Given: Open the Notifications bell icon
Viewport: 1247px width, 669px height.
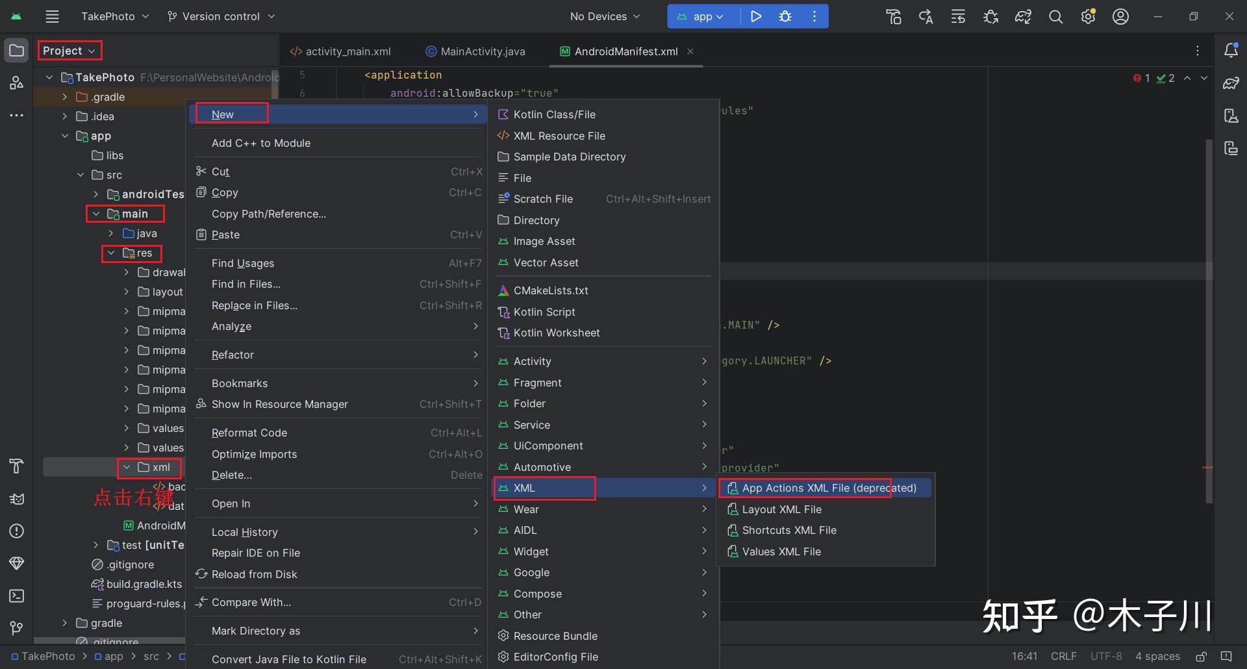Looking at the screenshot, I should [x=1231, y=50].
